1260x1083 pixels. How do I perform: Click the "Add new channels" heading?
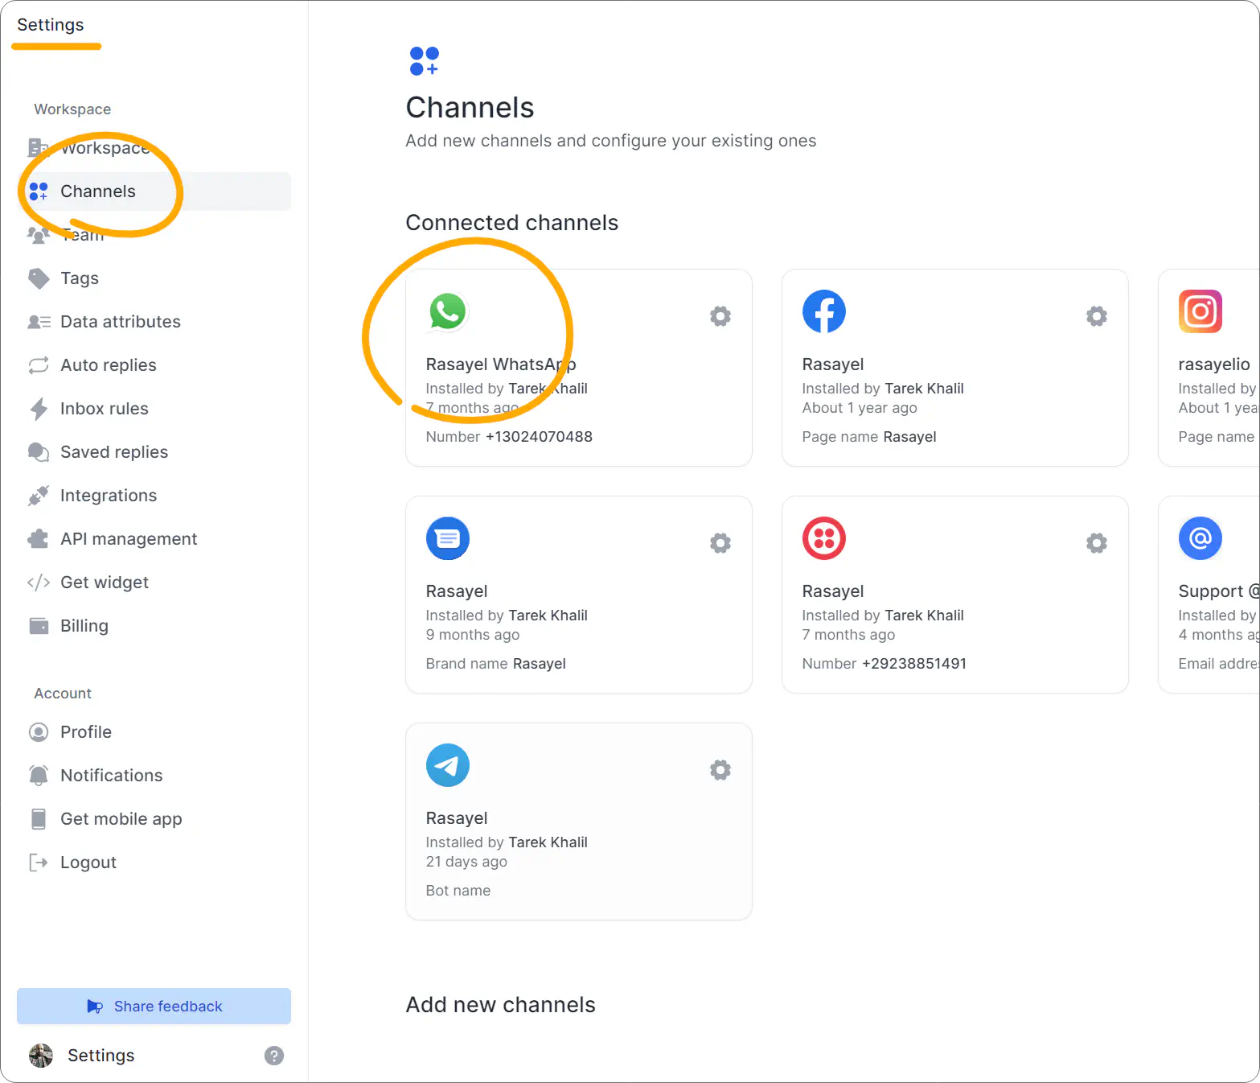[501, 1005]
